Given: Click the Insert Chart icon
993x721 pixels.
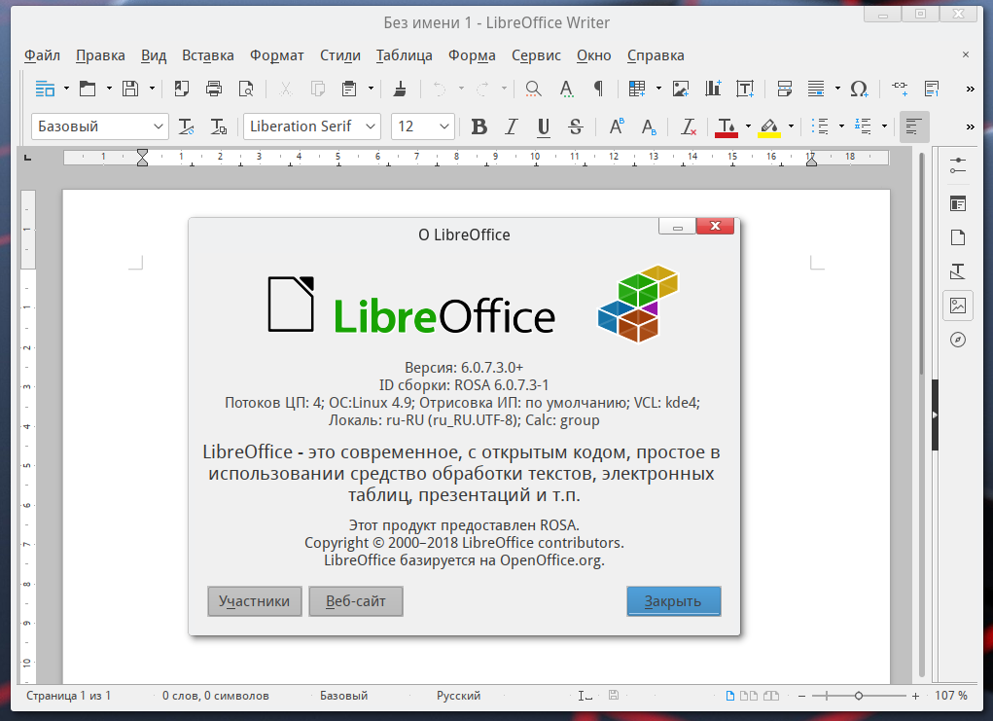Looking at the screenshot, I should pyautogui.click(x=713, y=89).
